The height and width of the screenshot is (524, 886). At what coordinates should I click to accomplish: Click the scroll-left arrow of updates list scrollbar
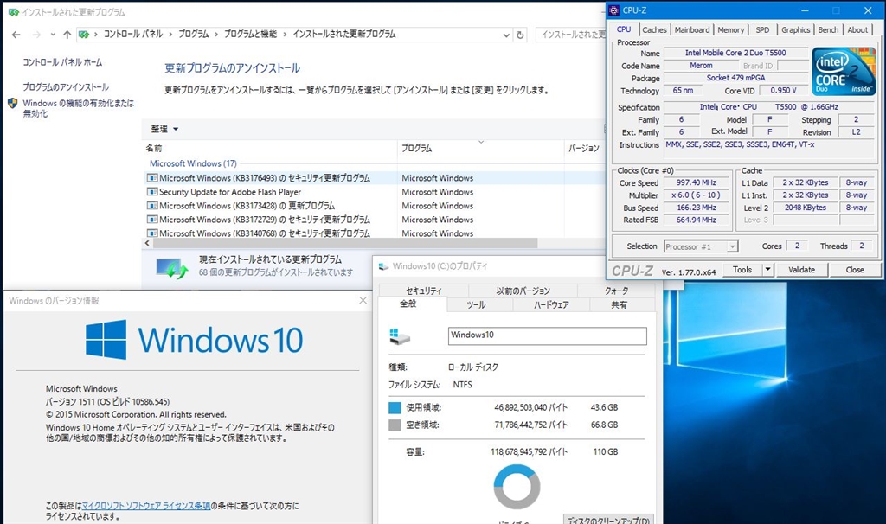coord(147,243)
